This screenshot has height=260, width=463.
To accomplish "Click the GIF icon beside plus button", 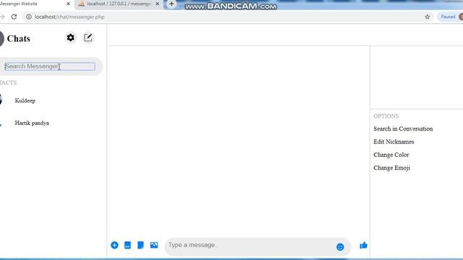I will click(127, 245).
